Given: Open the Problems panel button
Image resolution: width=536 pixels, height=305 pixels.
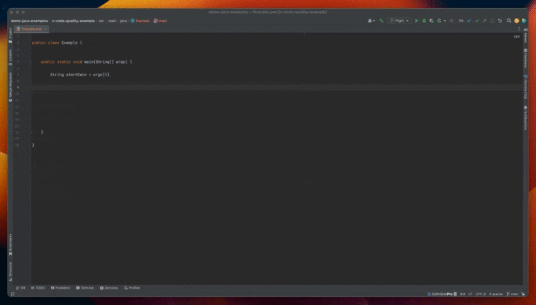Looking at the screenshot, I should (x=61, y=288).
